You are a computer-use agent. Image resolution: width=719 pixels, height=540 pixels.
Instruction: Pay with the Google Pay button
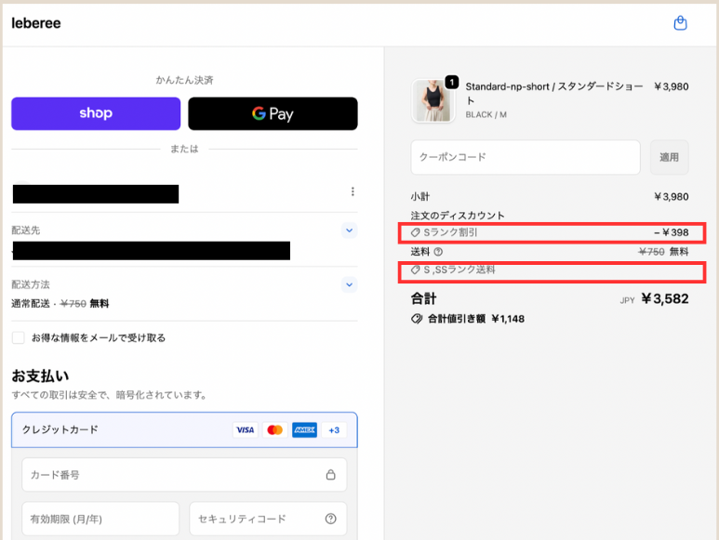273,113
